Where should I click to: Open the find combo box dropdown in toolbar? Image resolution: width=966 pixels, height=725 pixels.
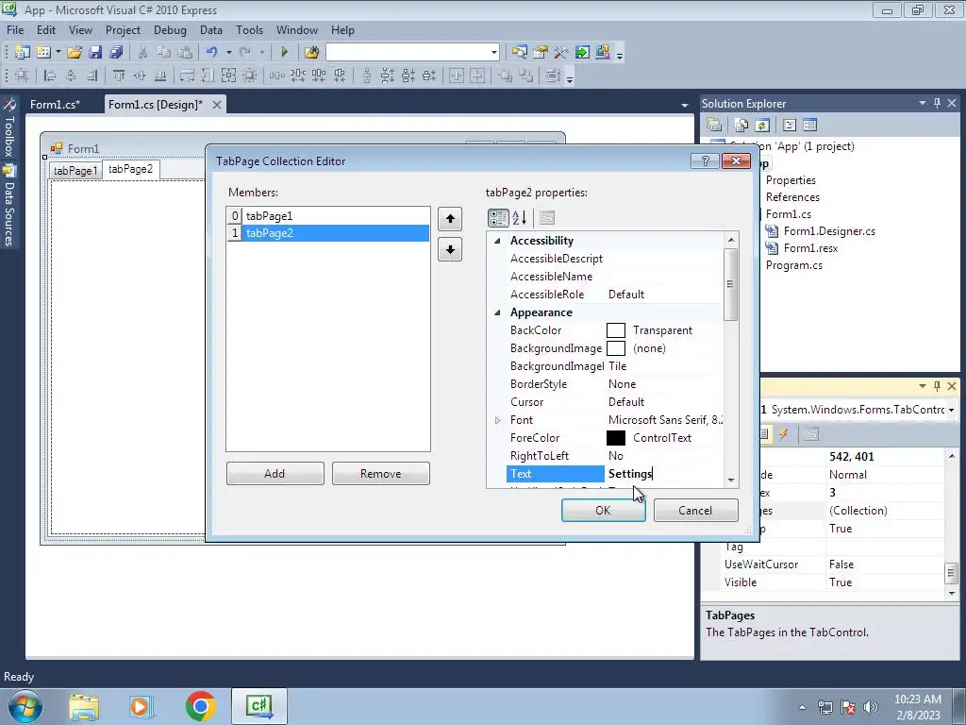pos(494,53)
